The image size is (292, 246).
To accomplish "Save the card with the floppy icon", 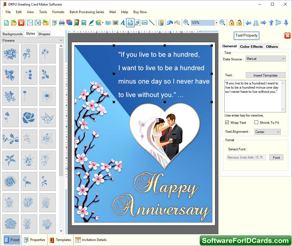I will point(30,23).
